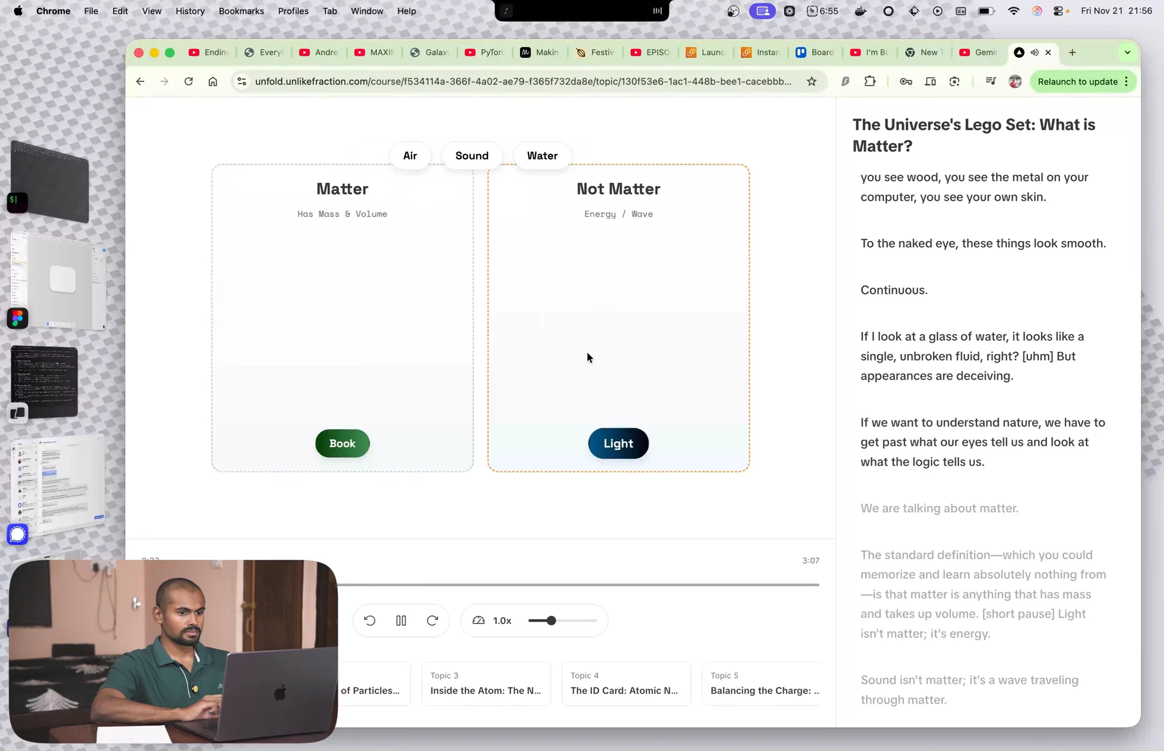Open the site information button in the address bar
1164x751 pixels.
(242, 81)
